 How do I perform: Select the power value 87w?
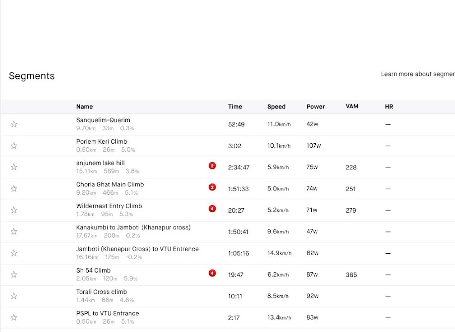312,275
